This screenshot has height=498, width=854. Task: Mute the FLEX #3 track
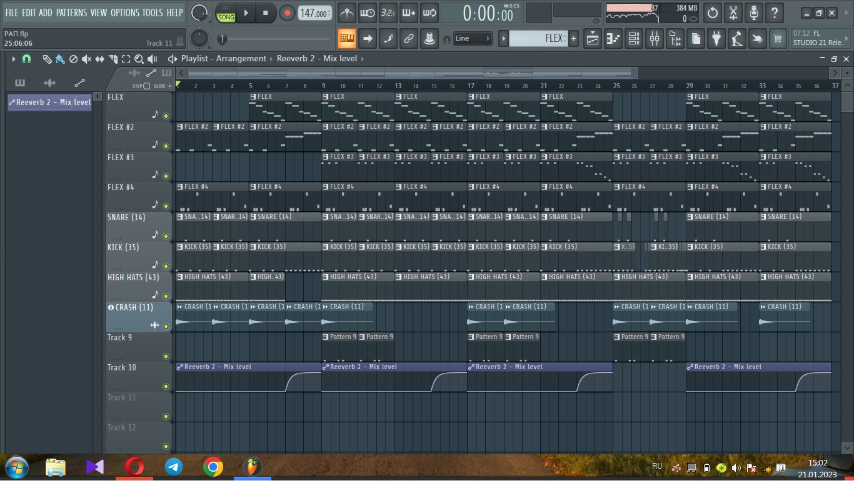pos(166,176)
